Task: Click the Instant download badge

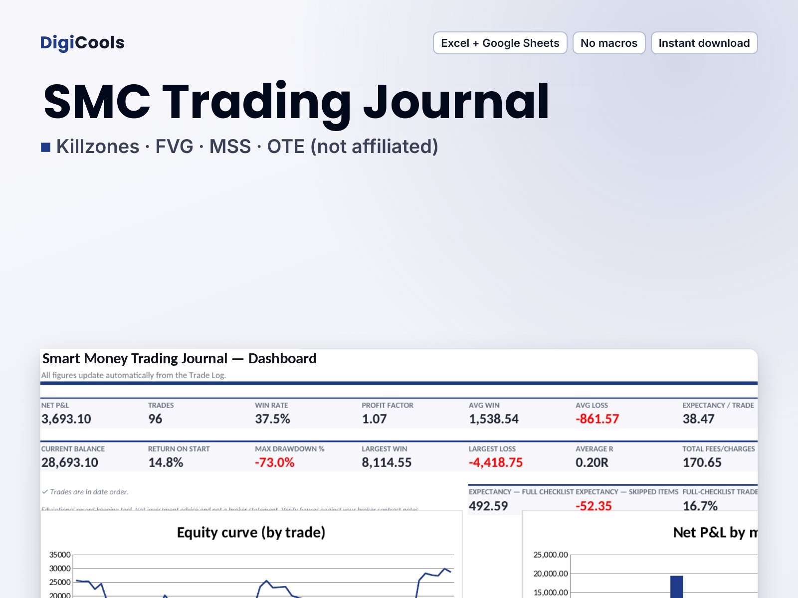Action: point(704,43)
